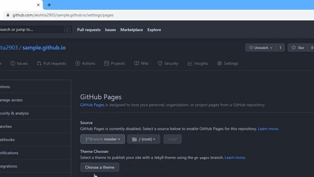The width and height of the screenshot is (314, 177).
Task: Close the current browser tab
Action: click(38, 5)
